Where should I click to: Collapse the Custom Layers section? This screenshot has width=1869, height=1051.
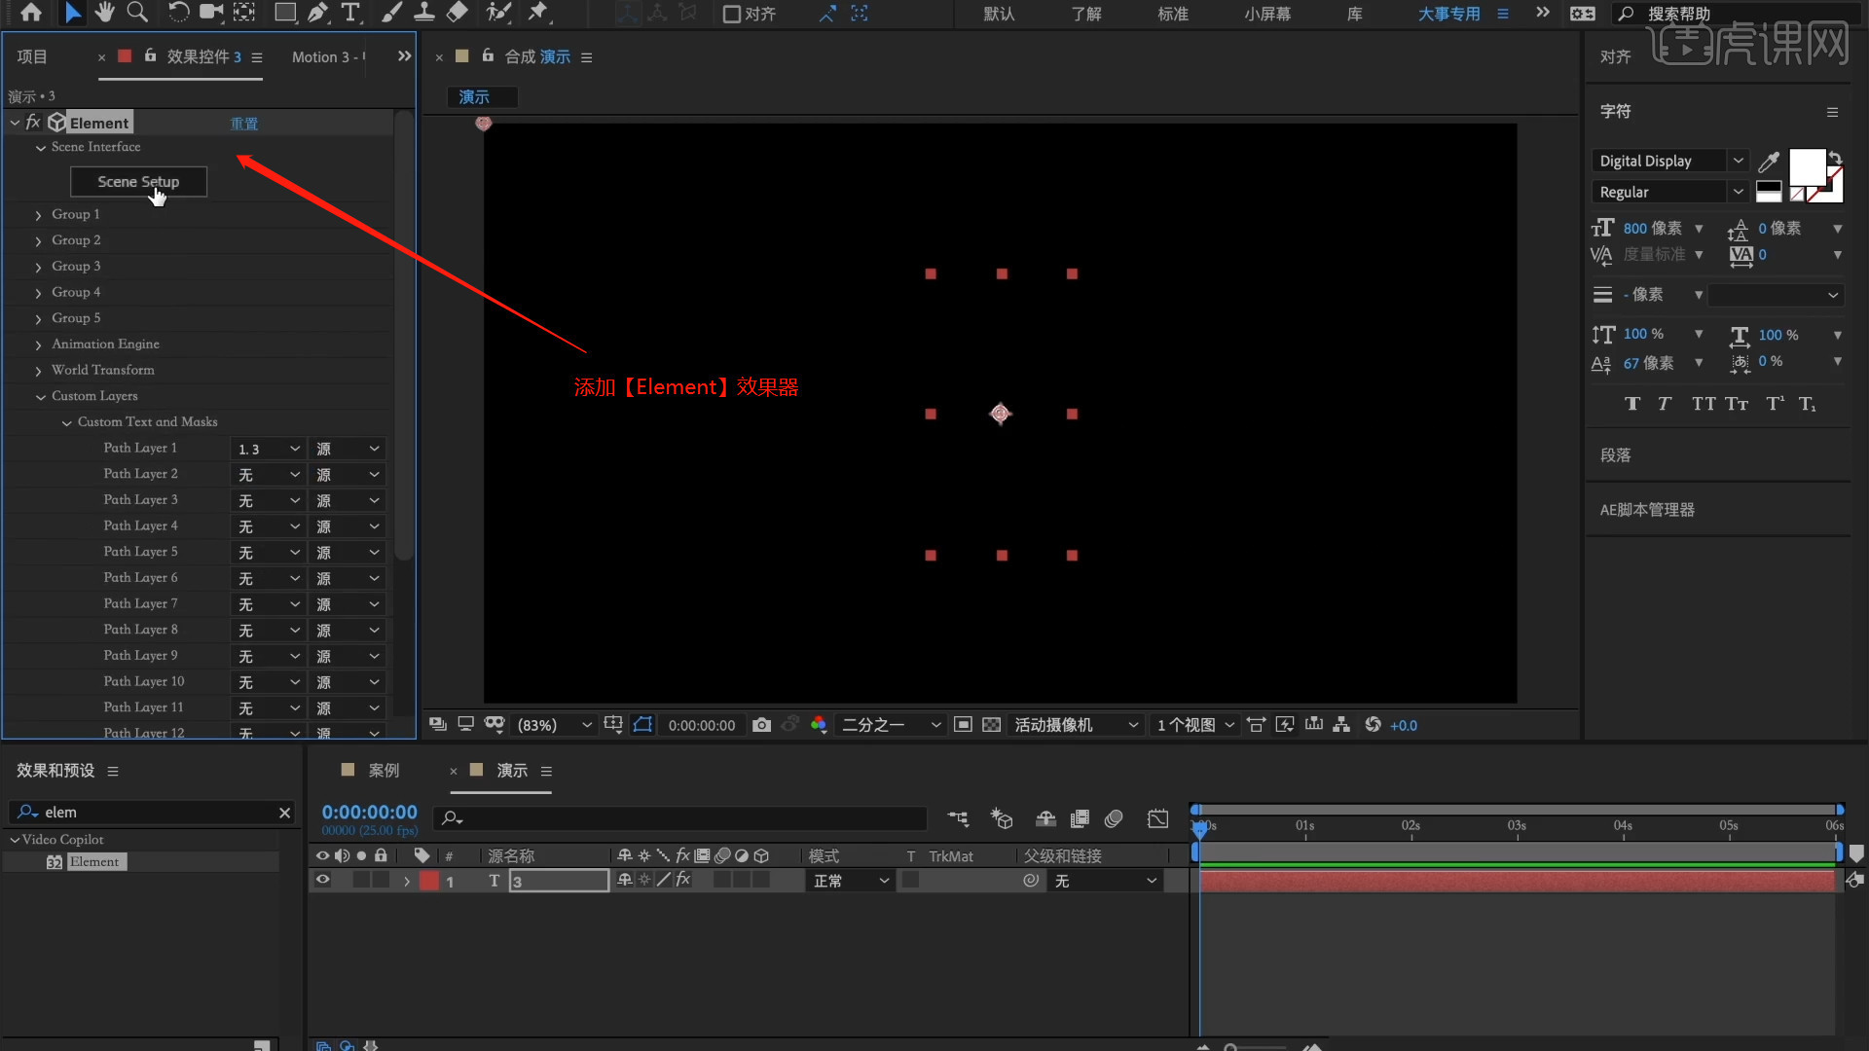click(41, 397)
